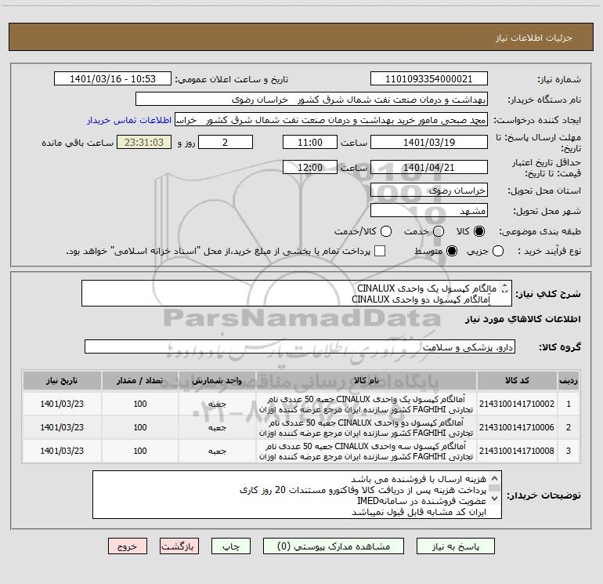Click the price validity date 1401/04/21

coord(429,167)
